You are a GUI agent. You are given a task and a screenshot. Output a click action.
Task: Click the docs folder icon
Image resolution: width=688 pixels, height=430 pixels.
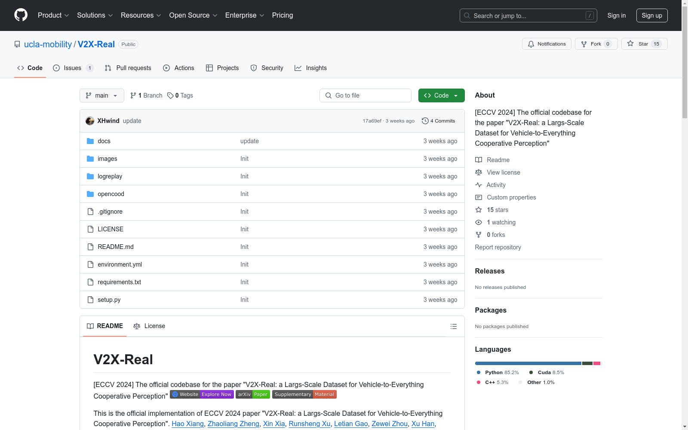pyautogui.click(x=90, y=141)
